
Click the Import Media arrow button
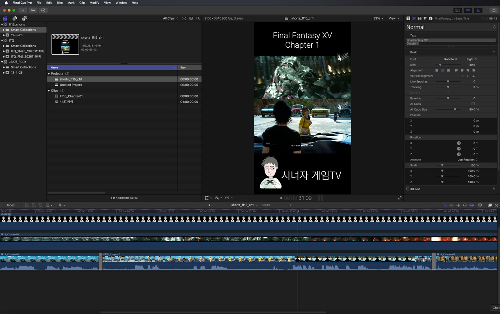point(23,10)
